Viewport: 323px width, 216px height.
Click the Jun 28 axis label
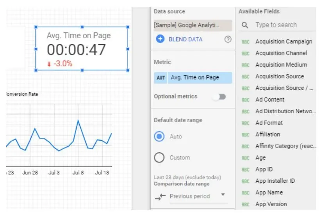30,173
